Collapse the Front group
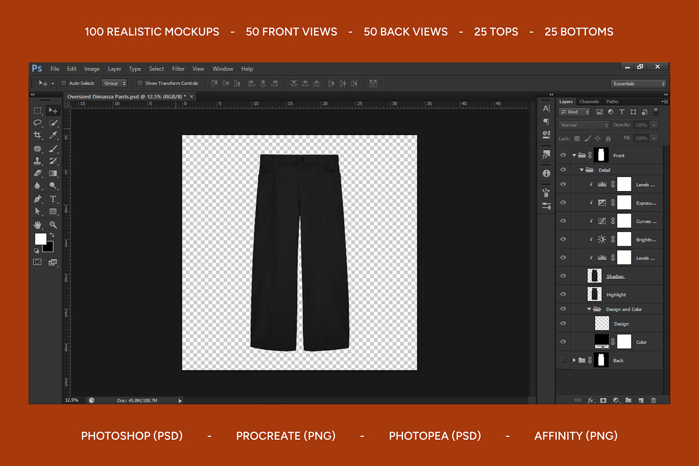The image size is (699, 466). click(574, 156)
